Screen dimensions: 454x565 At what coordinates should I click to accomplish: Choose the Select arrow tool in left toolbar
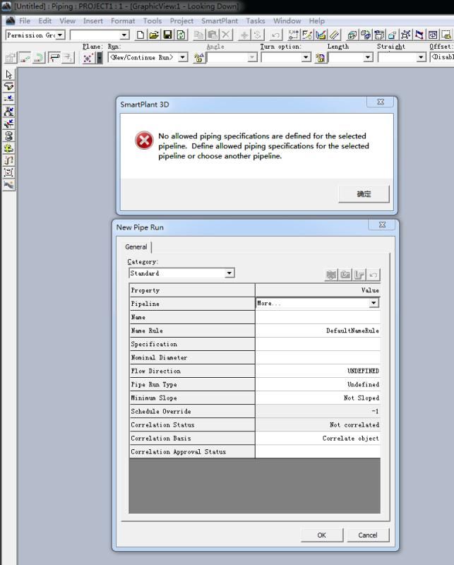click(9, 75)
